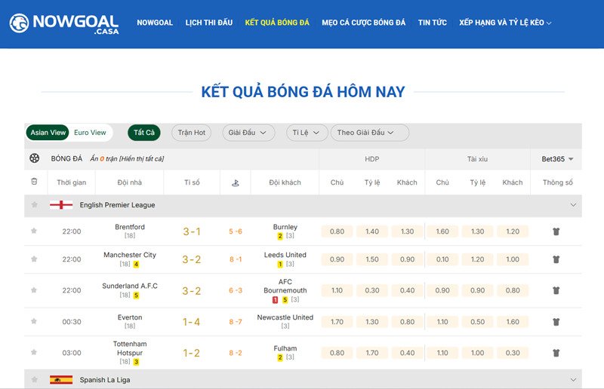The height and width of the screenshot is (389, 604).
Task: Open jersey stats for Brentford match
Action: tap(556, 231)
